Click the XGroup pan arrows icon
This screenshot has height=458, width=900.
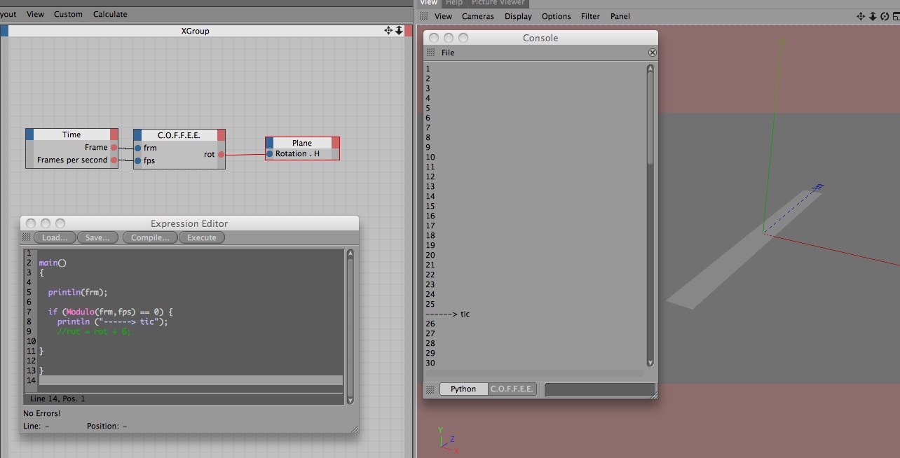point(388,31)
